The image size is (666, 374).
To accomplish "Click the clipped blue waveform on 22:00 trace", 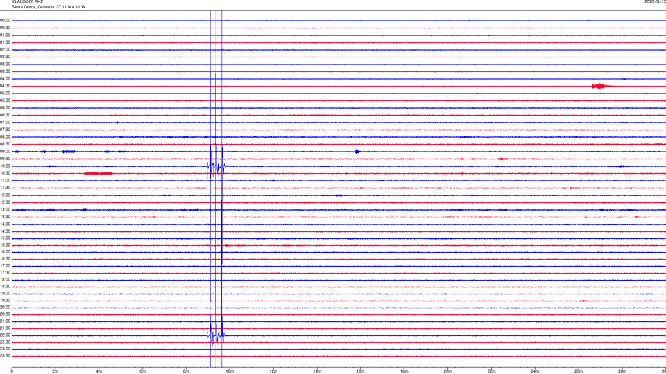I will click(x=216, y=337).
